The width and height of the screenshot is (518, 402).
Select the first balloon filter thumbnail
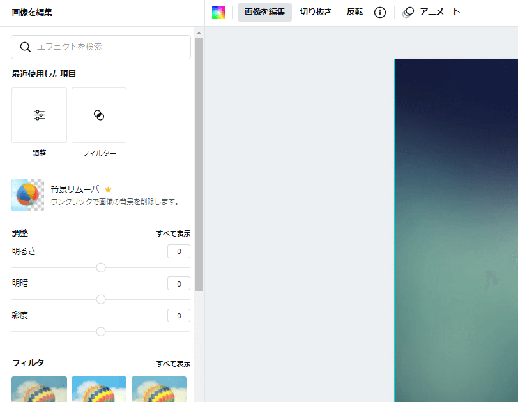tap(39, 390)
